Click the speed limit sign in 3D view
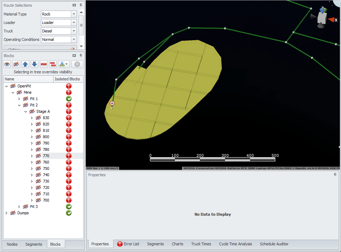This screenshot has width=341, height=252. (112, 103)
